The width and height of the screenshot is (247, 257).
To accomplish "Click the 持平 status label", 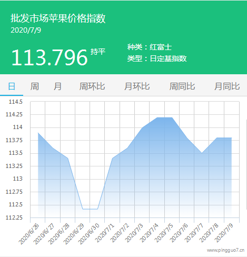I will [x=98, y=52].
